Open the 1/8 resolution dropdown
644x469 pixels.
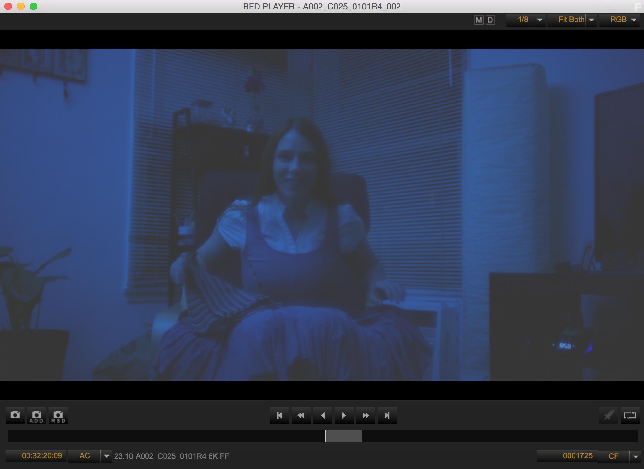[x=540, y=20]
